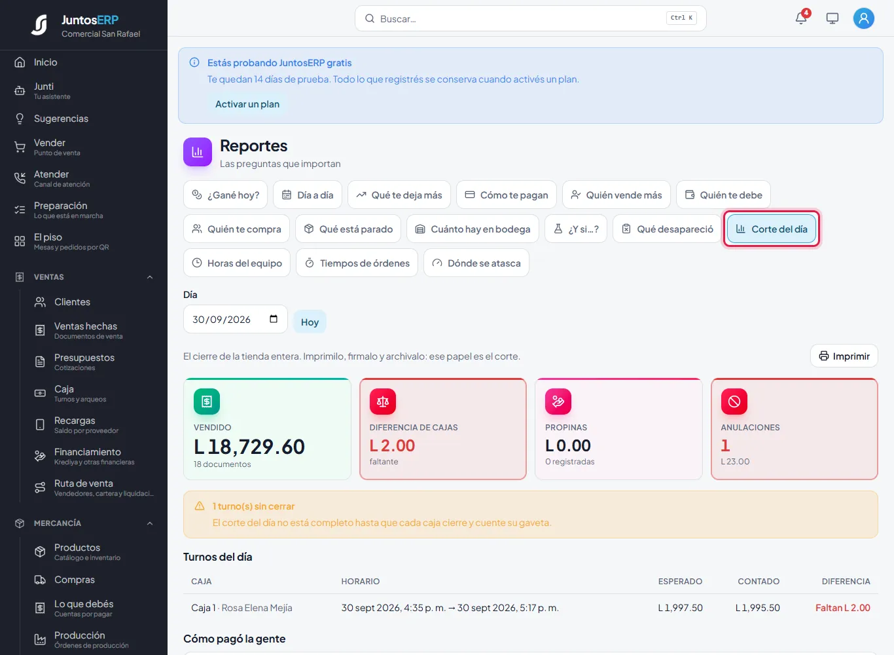Screen dimensions: 894x655
Task: Click the pink Propinas icon
Action: point(558,402)
